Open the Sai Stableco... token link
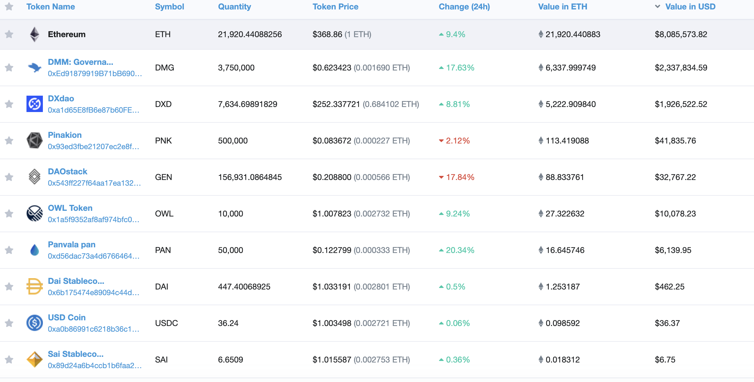The height and width of the screenshot is (382, 754). 76,354
